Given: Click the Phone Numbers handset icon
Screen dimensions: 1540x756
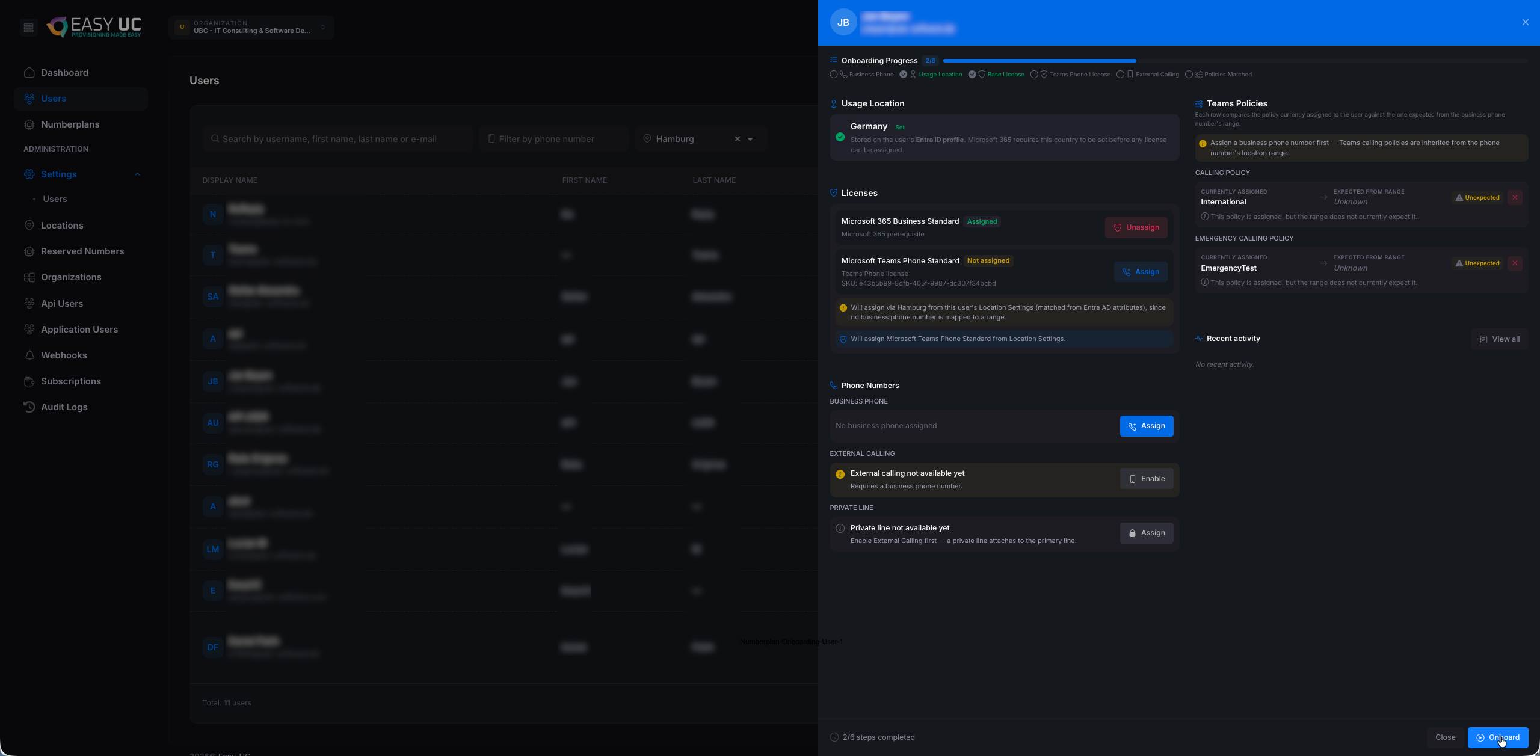Looking at the screenshot, I should (833, 386).
